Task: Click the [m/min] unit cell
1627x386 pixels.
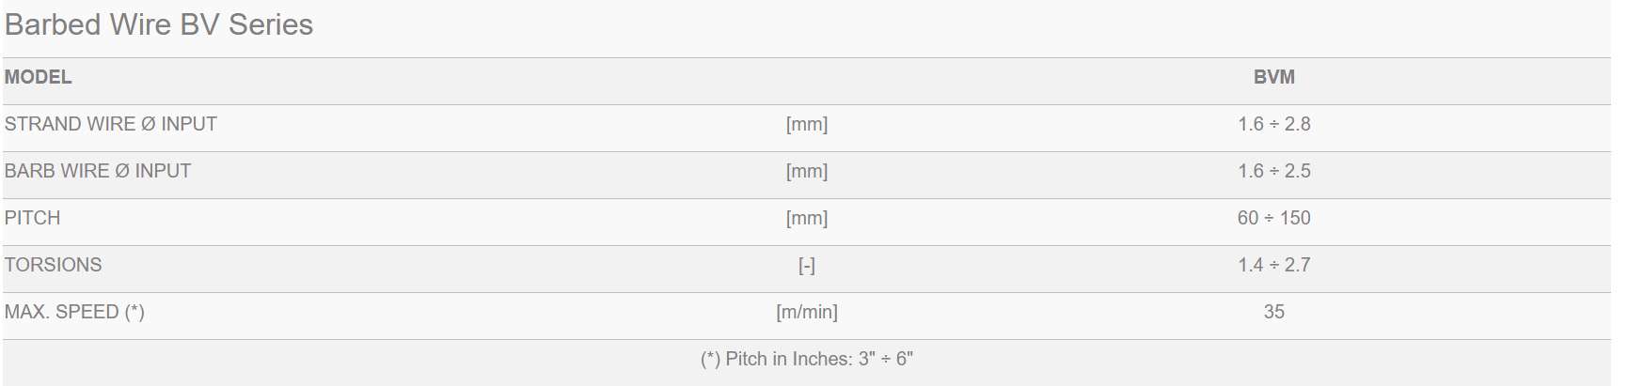Action: [807, 312]
